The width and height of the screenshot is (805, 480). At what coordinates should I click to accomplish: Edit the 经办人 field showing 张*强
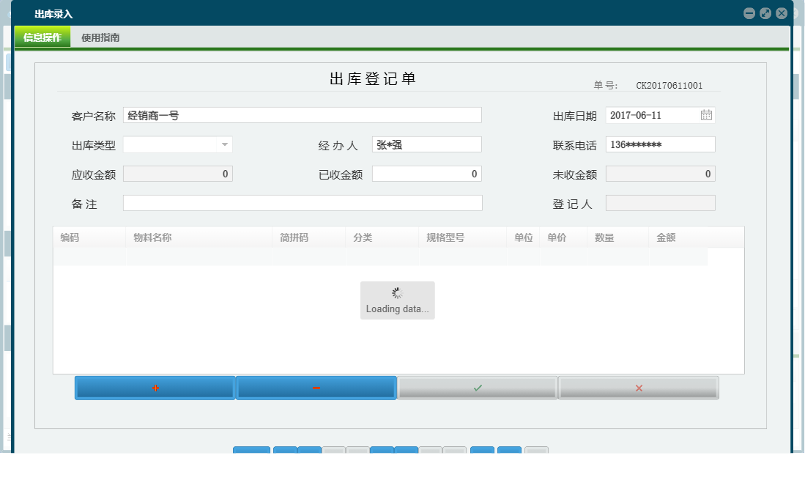pyautogui.click(x=425, y=144)
